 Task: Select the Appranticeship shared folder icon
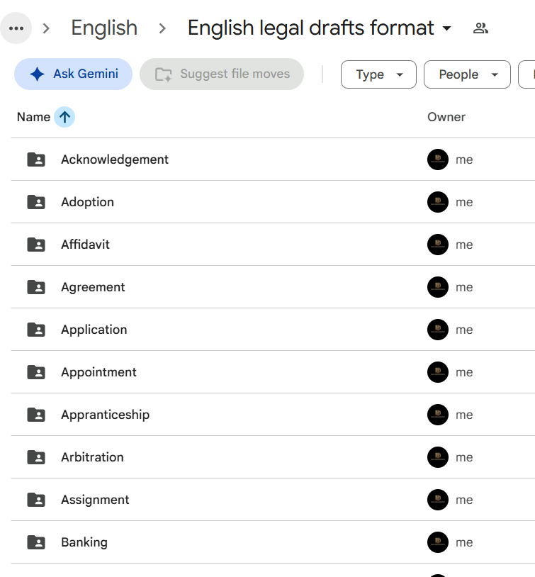point(36,415)
